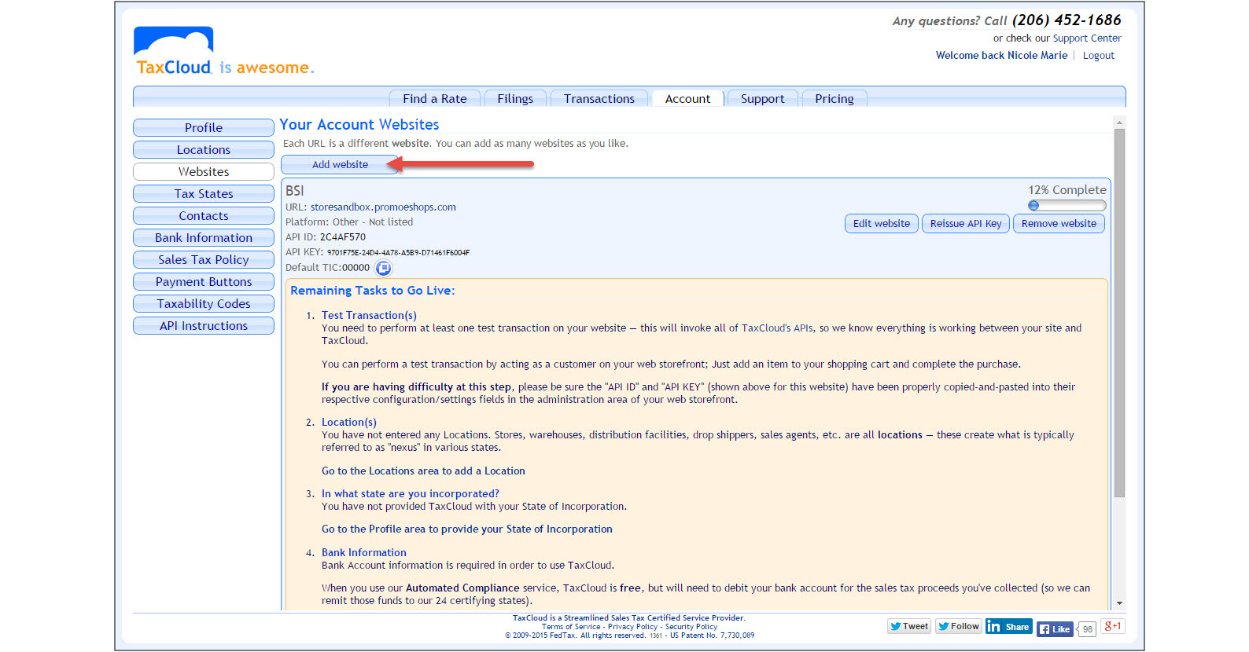Click the storesandbox.promoeshops.com URL text
This screenshot has height=652, width=1249.
[x=383, y=207]
